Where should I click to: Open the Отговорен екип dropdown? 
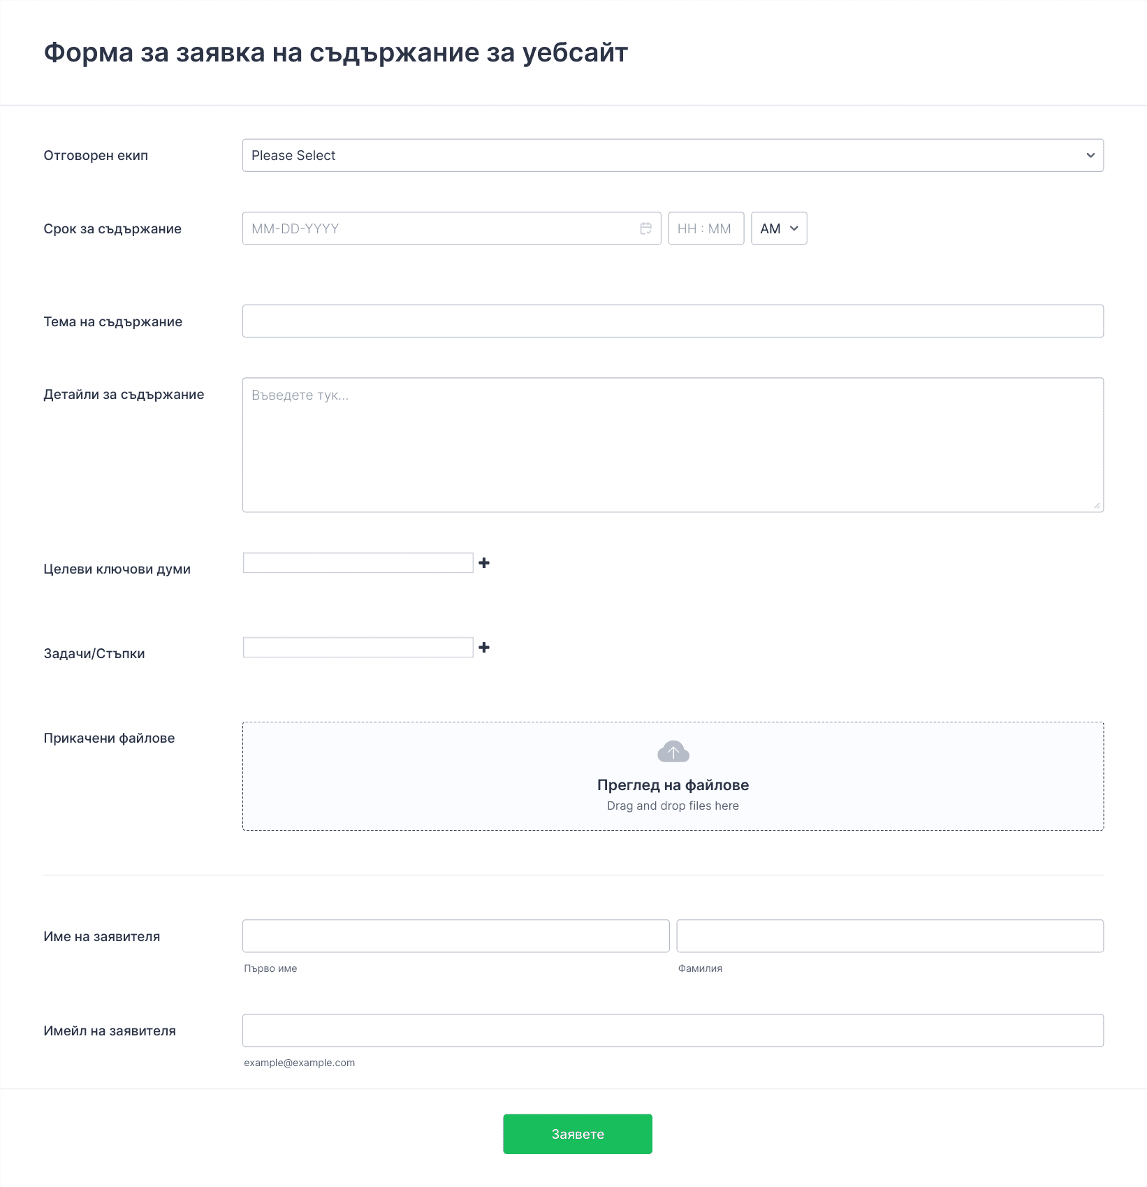tap(673, 155)
